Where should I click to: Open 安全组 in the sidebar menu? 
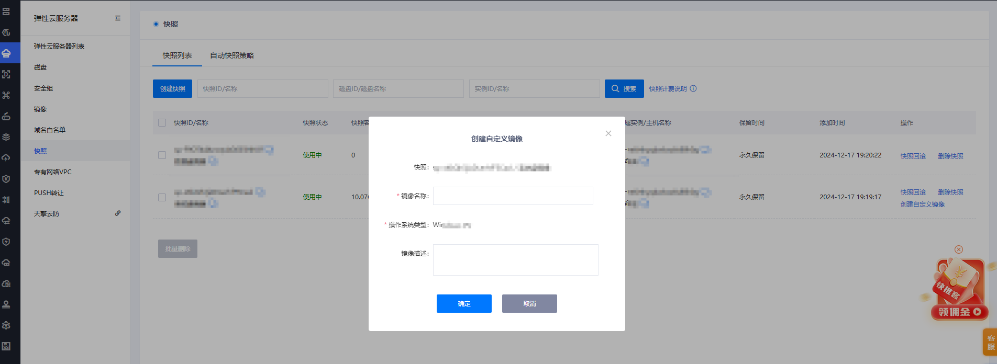click(x=43, y=88)
